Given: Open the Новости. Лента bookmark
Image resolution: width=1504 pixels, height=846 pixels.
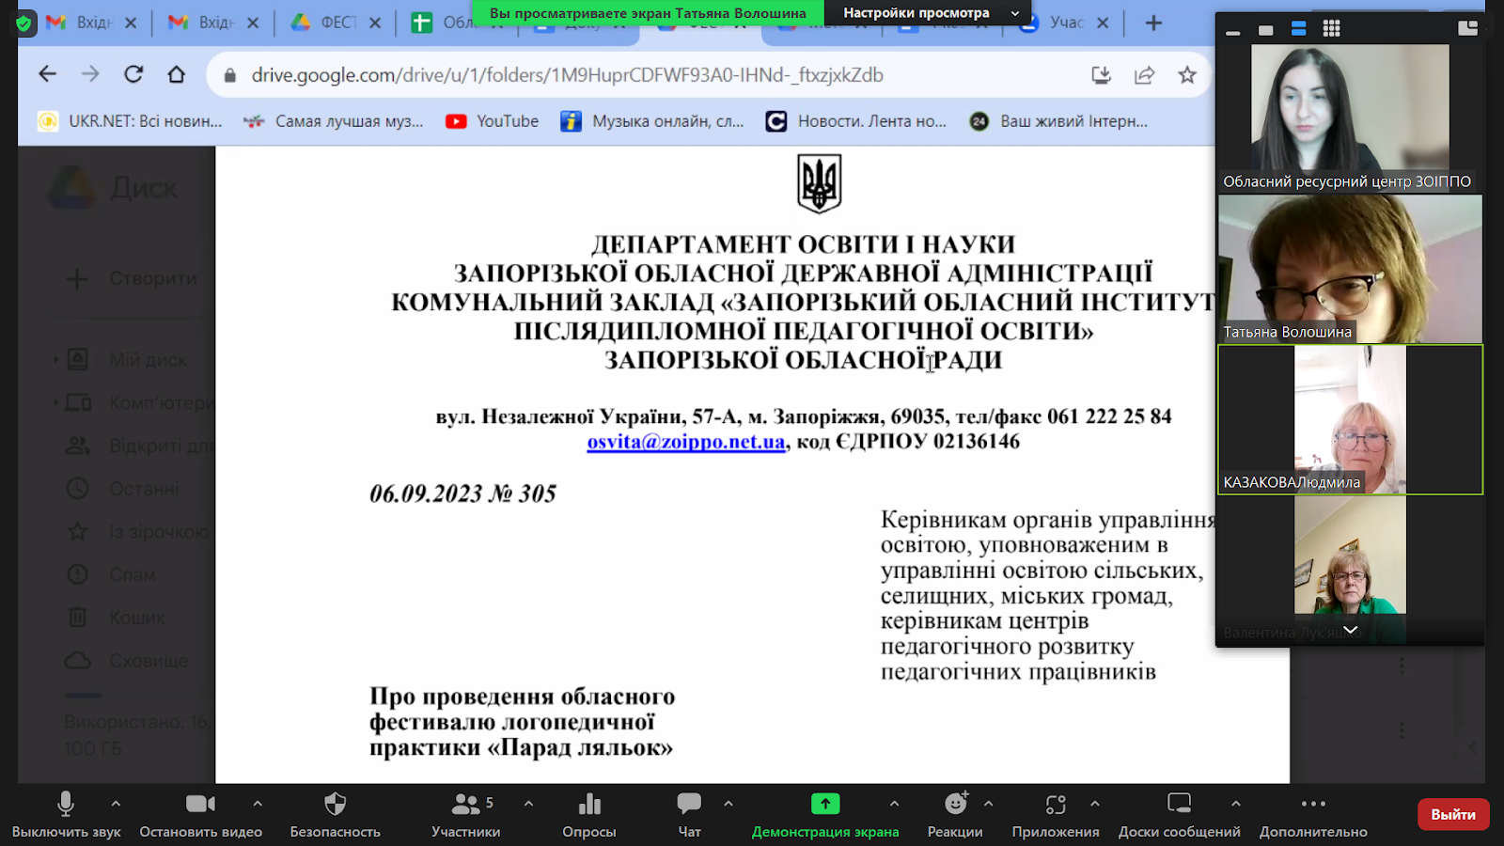Looking at the screenshot, I should tap(856, 121).
